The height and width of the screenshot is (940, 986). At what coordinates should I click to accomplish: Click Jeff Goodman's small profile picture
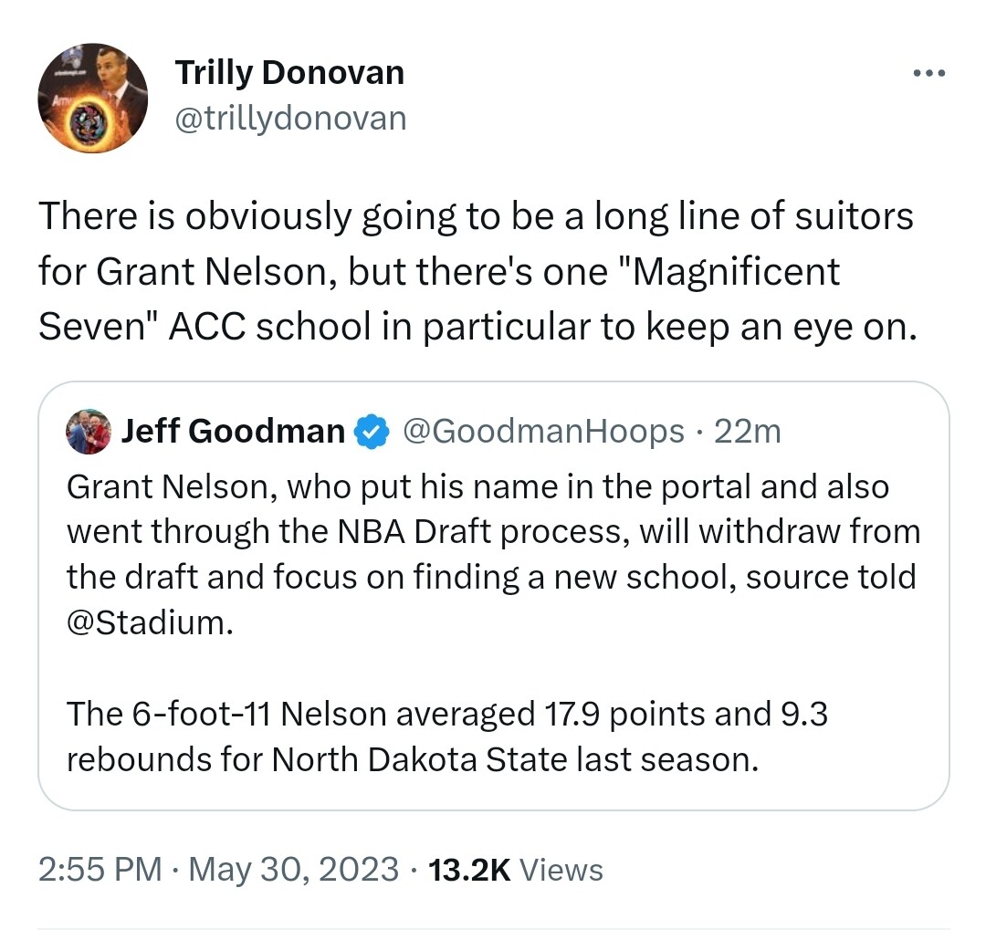(89, 431)
